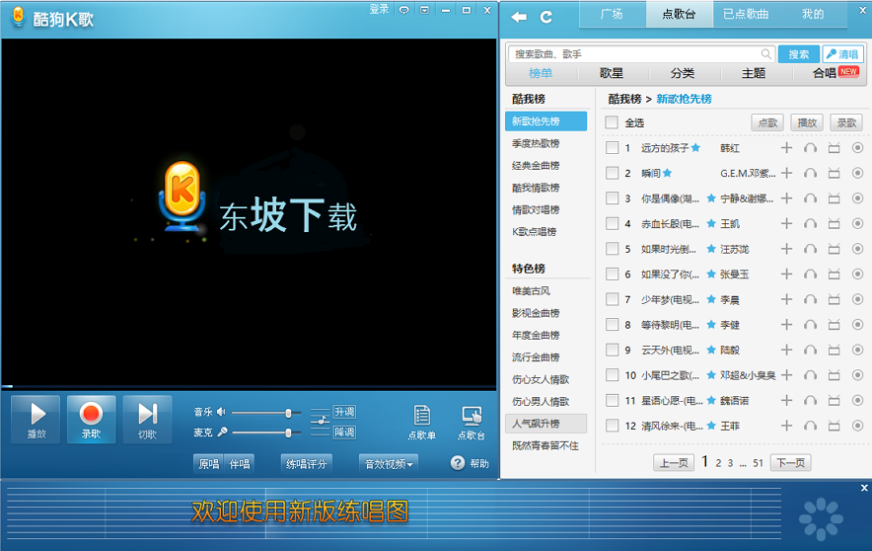Check the box for song 3 你是偶像
The width and height of the screenshot is (872, 551).
(x=612, y=198)
